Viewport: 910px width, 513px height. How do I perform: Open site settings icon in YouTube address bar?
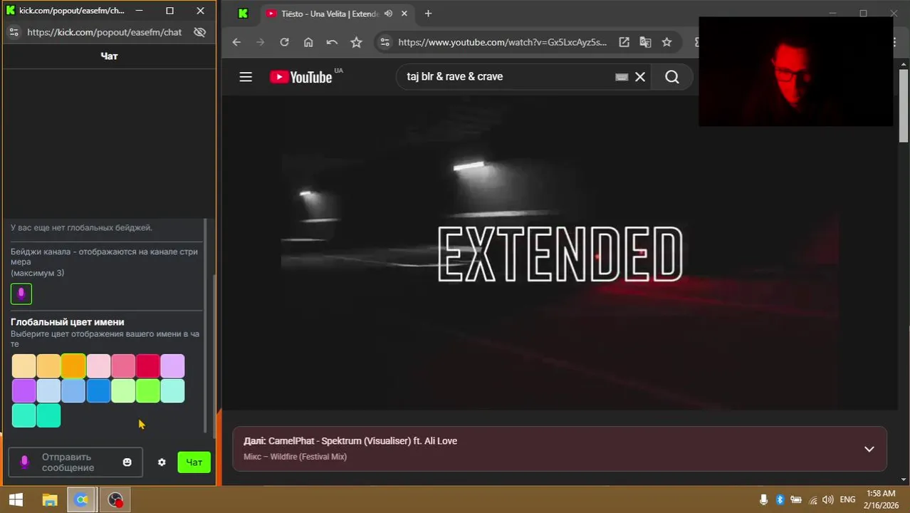[385, 43]
